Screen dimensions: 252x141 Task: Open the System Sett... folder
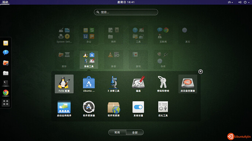coord(64,35)
